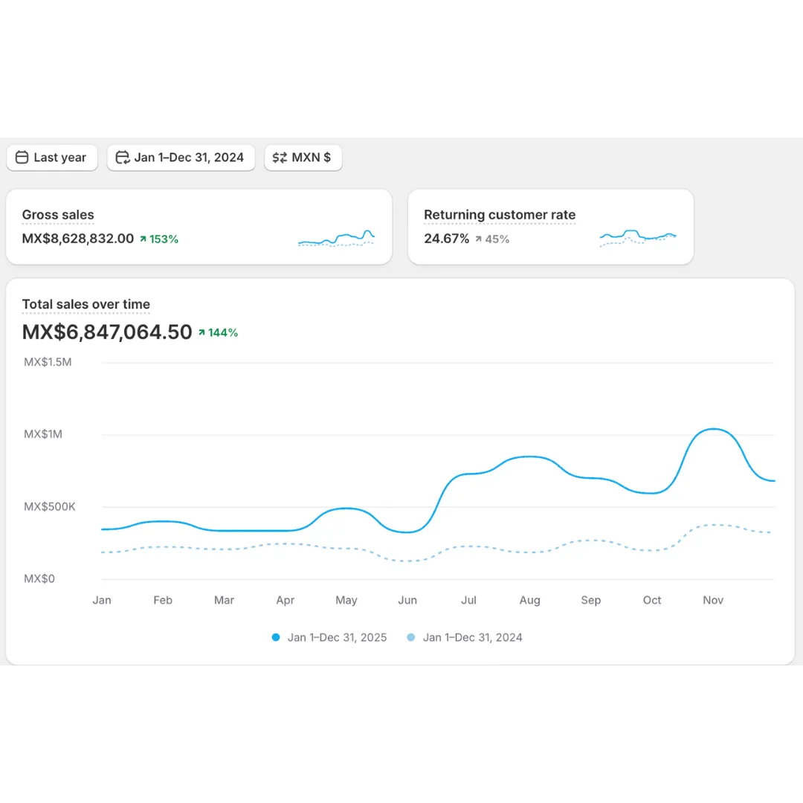Image resolution: width=803 pixels, height=803 pixels.
Task: Open the MXN $ currency selector
Action: coord(303,158)
